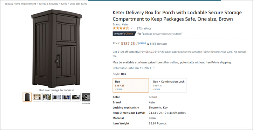The width and height of the screenshot is (253, 130).
Task: Open Drop Slot Safes breadcrumb
Action: [78, 4]
